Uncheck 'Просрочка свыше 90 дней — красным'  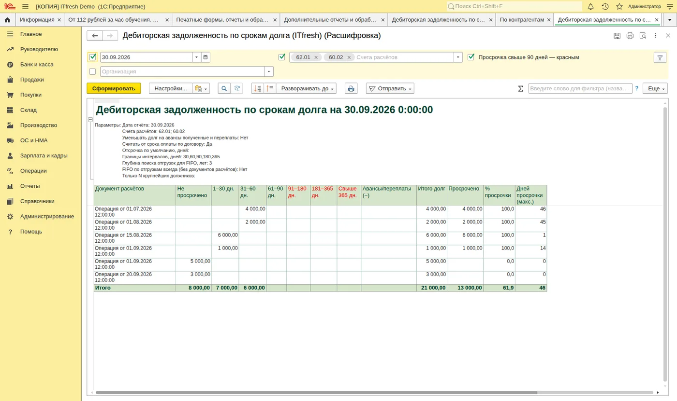[x=471, y=57]
